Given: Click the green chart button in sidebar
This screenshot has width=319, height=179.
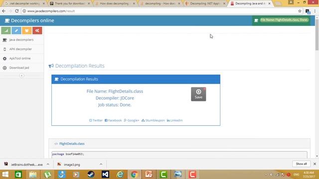Looking at the screenshot, I should tap(6, 31).
